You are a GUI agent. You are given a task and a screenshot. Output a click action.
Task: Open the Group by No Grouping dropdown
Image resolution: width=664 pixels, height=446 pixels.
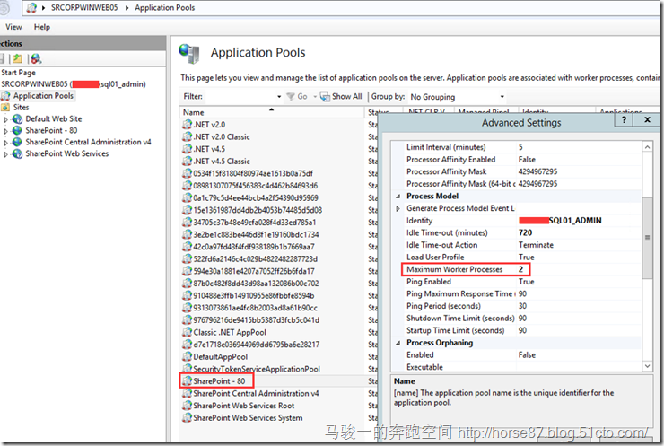point(458,97)
